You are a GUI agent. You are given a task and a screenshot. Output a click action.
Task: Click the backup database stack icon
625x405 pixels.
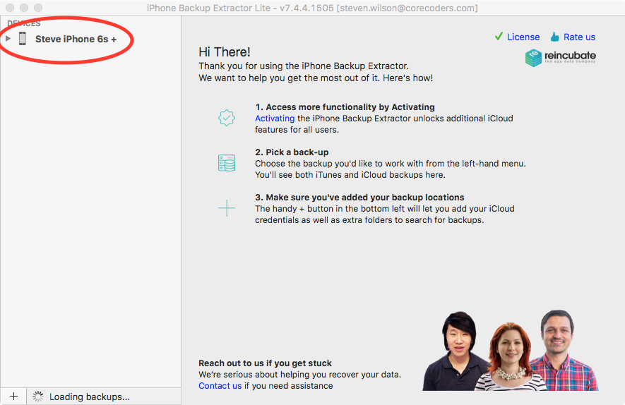pyautogui.click(x=226, y=163)
